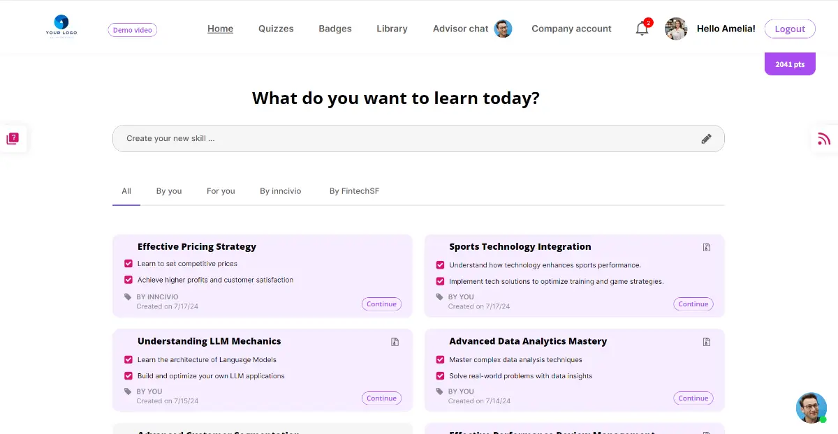Open Quizzes from the navigation menu
This screenshot has height=434, width=838.
[276, 29]
